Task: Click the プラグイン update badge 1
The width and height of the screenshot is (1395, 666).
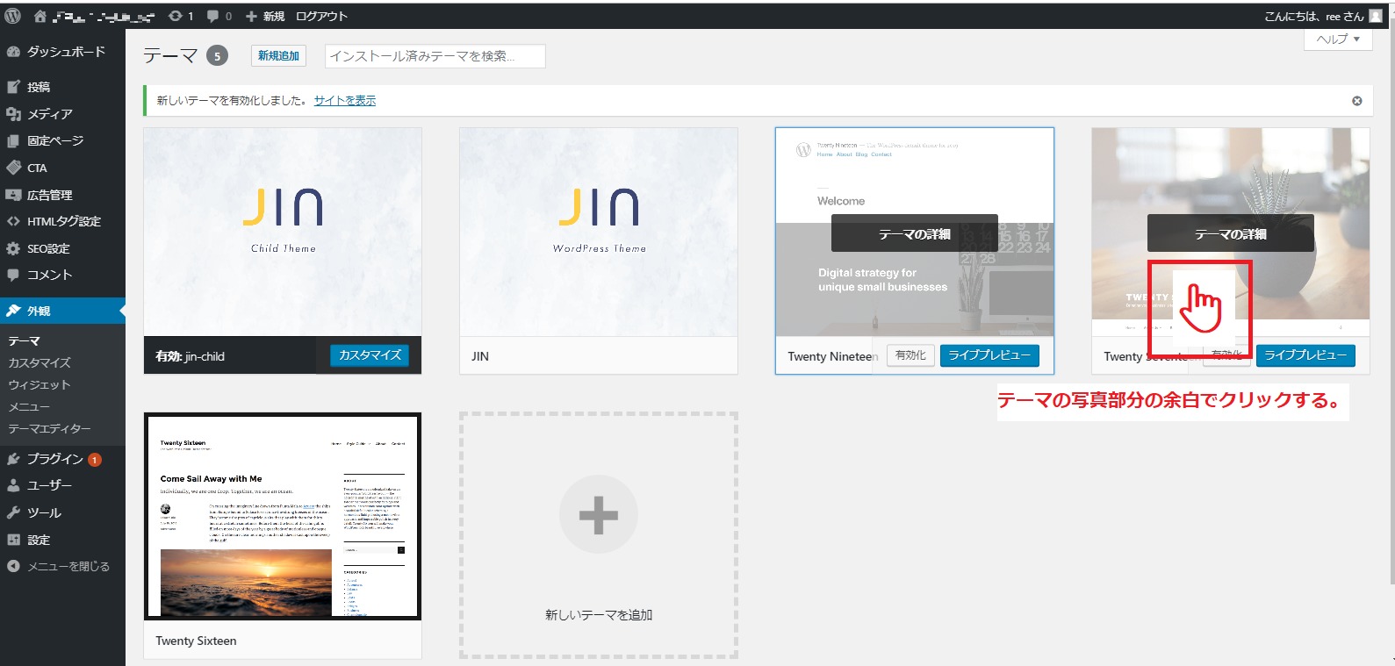Action: [x=95, y=460]
